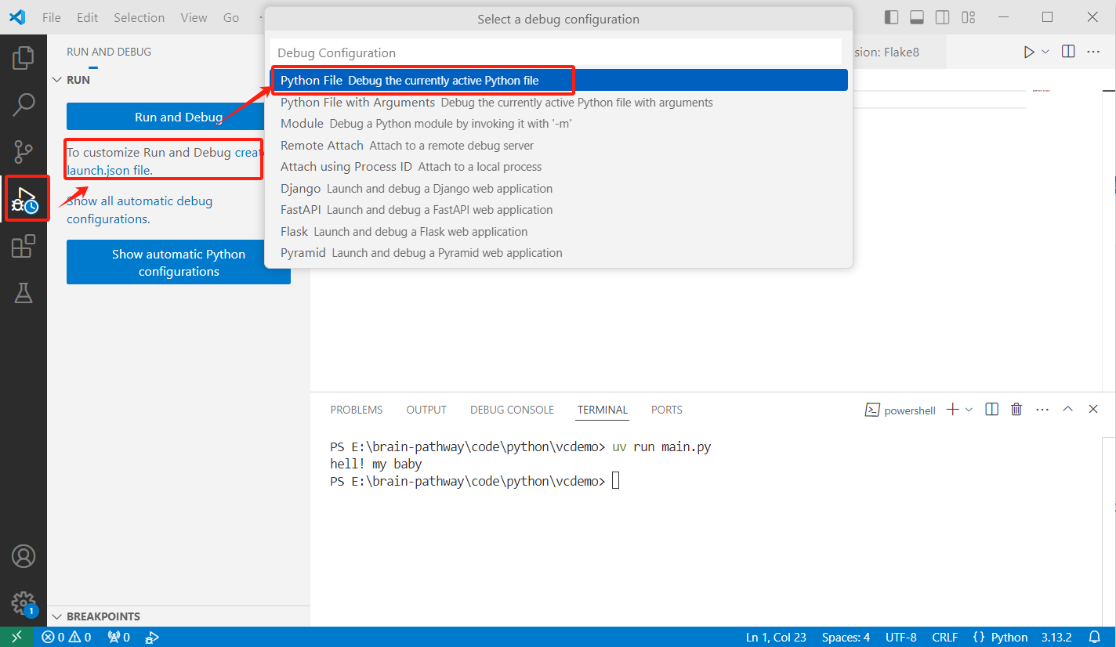Image resolution: width=1116 pixels, height=647 pixels.
Task: Open the View menu
Action: coord(194,17)
